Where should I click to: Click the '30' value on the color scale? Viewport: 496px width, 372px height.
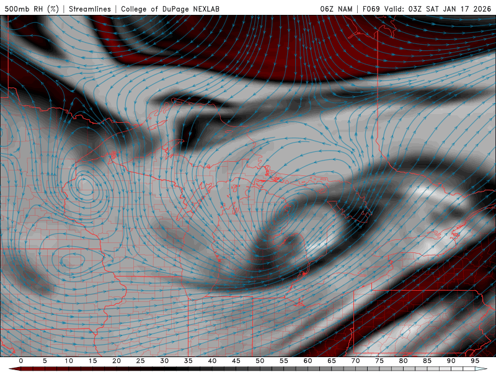click(x=164, y=361)
